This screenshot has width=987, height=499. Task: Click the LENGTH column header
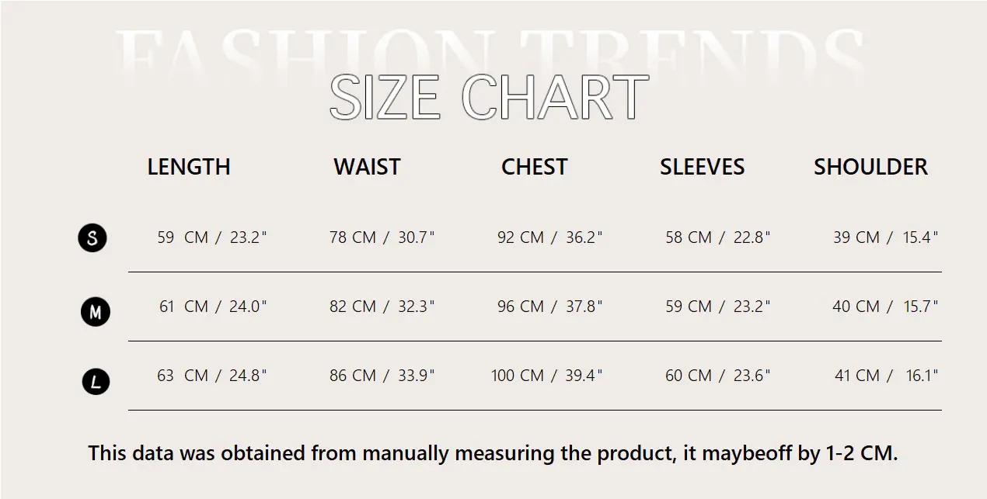(x=189, y=167)
